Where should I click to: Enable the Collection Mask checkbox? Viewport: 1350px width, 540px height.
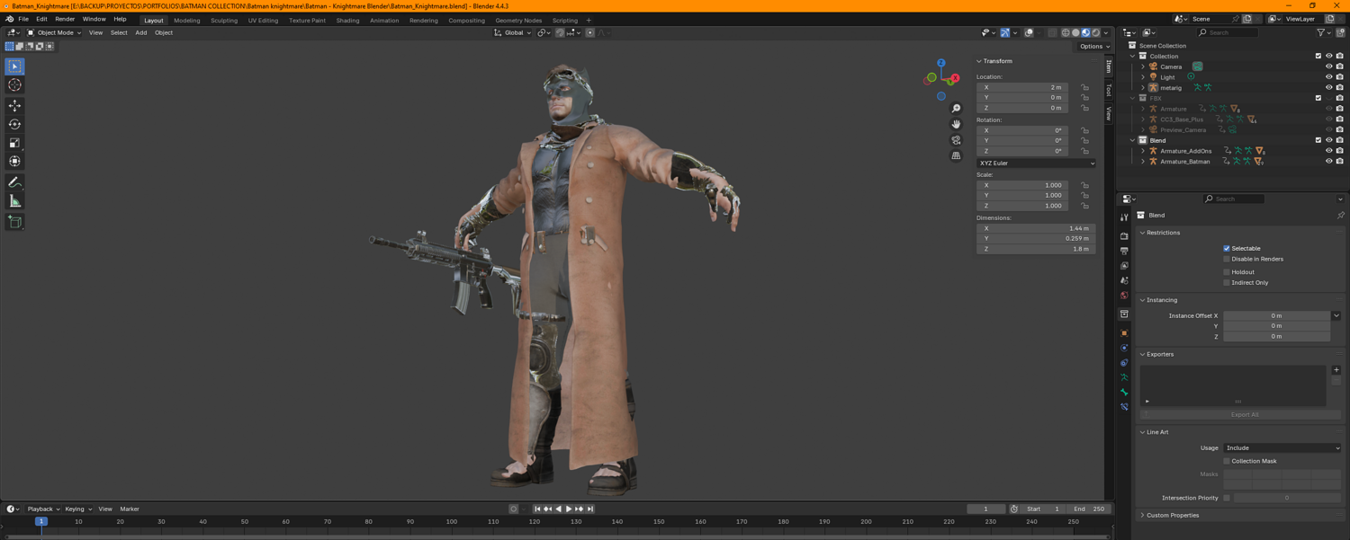coord(1227,461)
